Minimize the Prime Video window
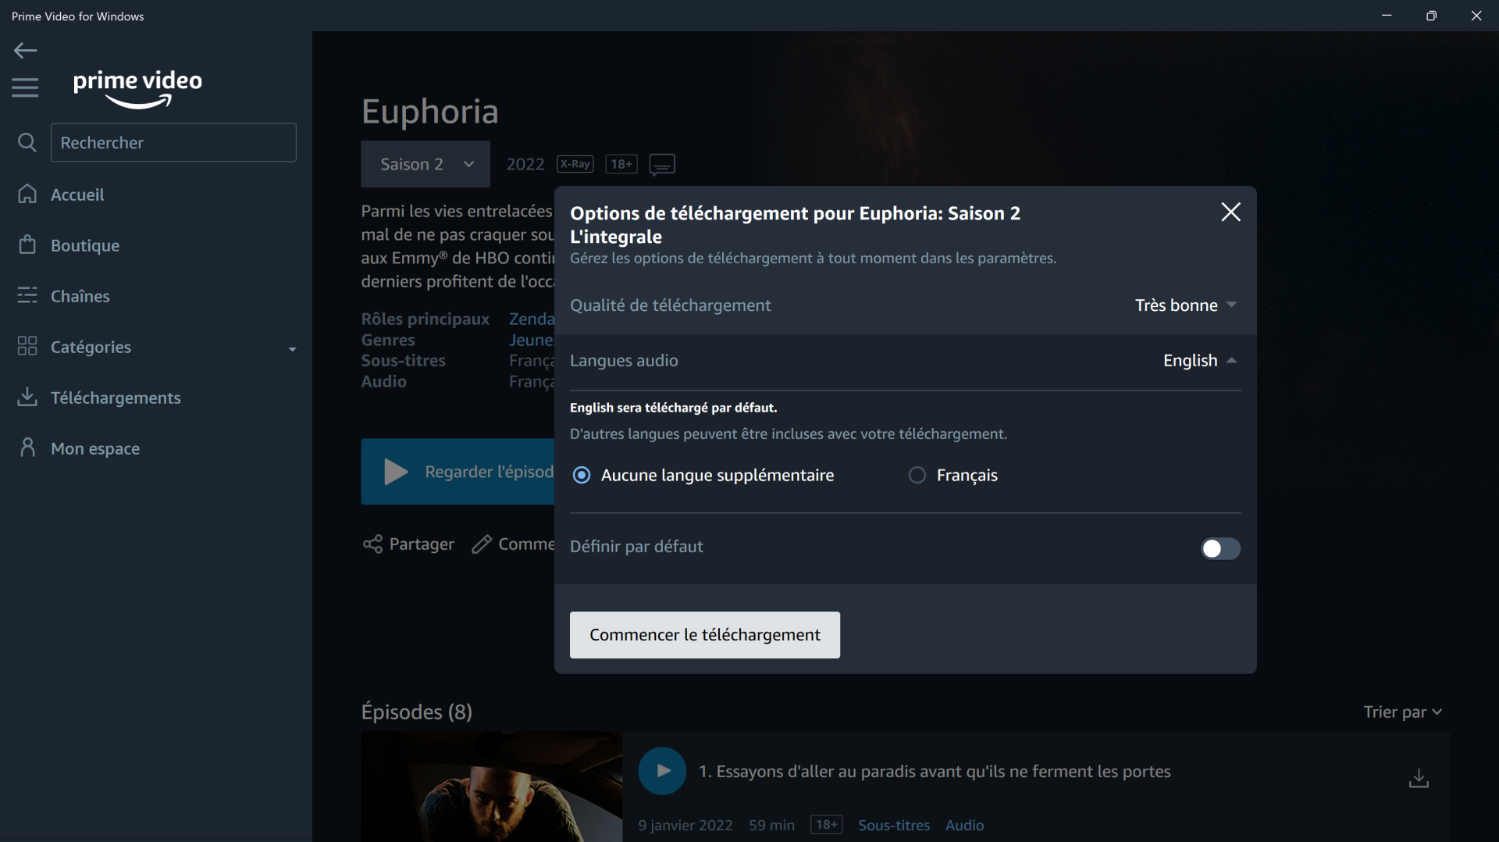Screen dimensions: 1499x842 click(1387, 16)
